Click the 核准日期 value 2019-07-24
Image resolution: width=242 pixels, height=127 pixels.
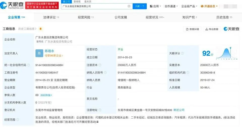pos(207,80)
